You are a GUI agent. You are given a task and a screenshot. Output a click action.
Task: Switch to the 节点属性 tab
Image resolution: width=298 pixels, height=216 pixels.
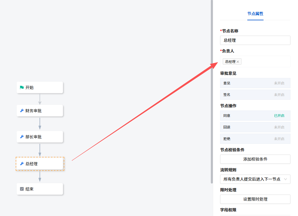(x=255, y=14)
